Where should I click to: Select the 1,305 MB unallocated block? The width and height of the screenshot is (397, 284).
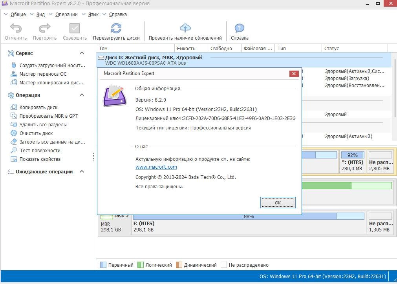tap(381, 223)
